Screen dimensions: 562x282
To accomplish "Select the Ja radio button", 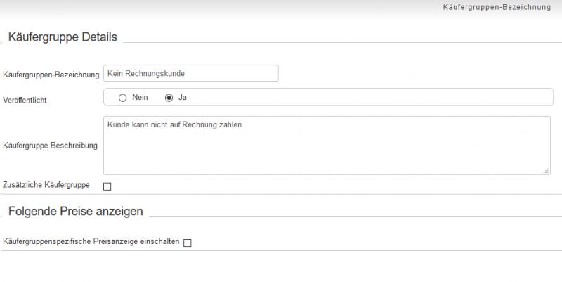I will click(169, 98).
